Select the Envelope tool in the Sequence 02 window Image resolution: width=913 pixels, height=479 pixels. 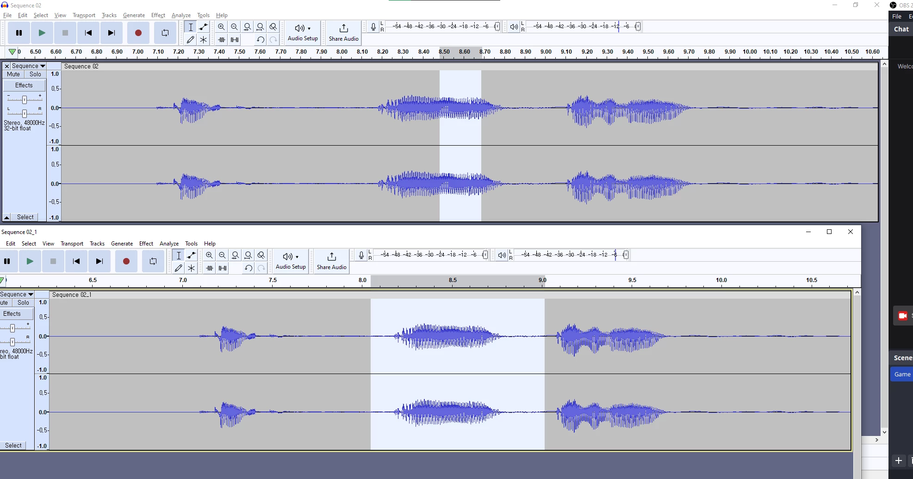point(203,27)
